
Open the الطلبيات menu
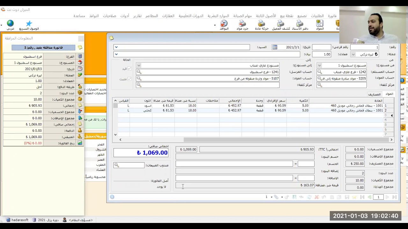point(317,16)
